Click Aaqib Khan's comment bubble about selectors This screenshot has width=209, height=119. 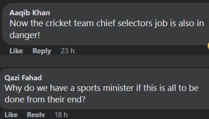click(106, 24)
